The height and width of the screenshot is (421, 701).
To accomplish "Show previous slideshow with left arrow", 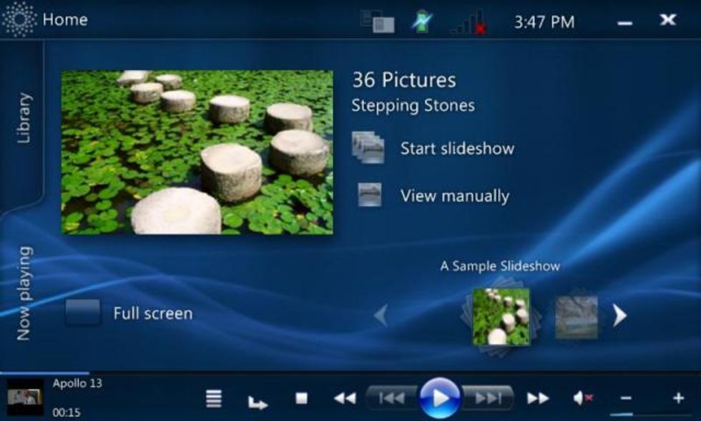I will coord(381,315).
